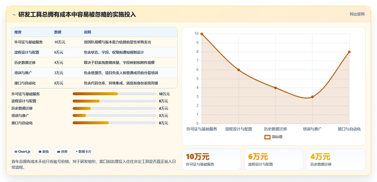Click the 数据 column header
The image size is (377, 182).
pos(58,32)
